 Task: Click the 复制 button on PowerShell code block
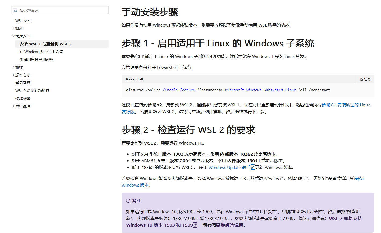tap(365, 79)
